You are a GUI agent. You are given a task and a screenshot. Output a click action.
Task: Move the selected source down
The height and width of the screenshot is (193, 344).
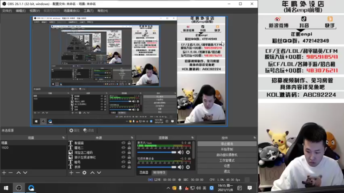99,173
